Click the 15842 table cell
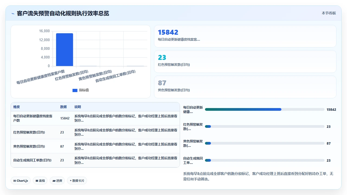This screenshot has height=195, width=347. tap(65, 118)
